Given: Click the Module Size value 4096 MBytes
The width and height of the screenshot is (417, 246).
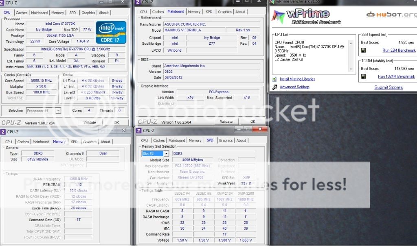Looking at the screenshot, I should [192, 160].
